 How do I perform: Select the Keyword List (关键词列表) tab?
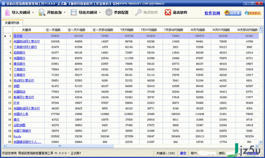point(12,23)
